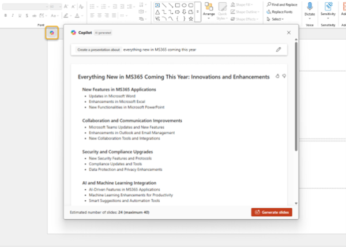This screenshot has height=247, width=346.
Task: Toggle text Shadow formatting
Action: pos(27,16)
